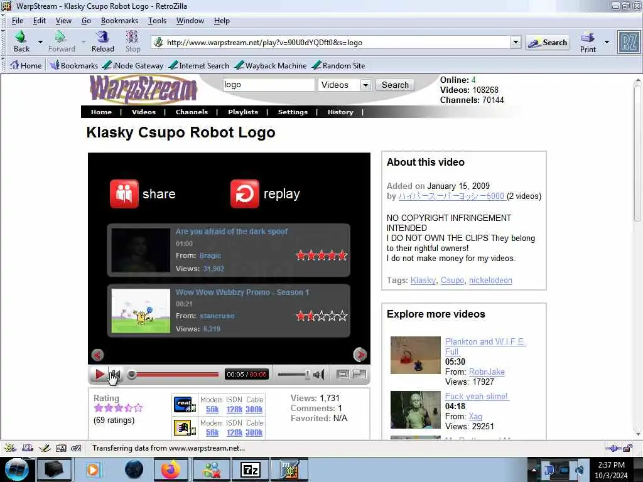
Task: Click the seek bar round handle
Action: click(132, 374)
